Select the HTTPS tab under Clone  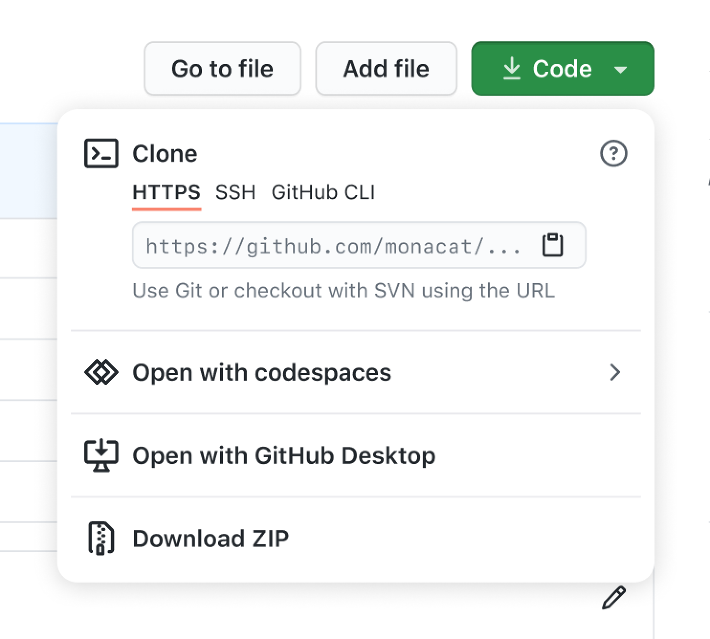point(166,192)
